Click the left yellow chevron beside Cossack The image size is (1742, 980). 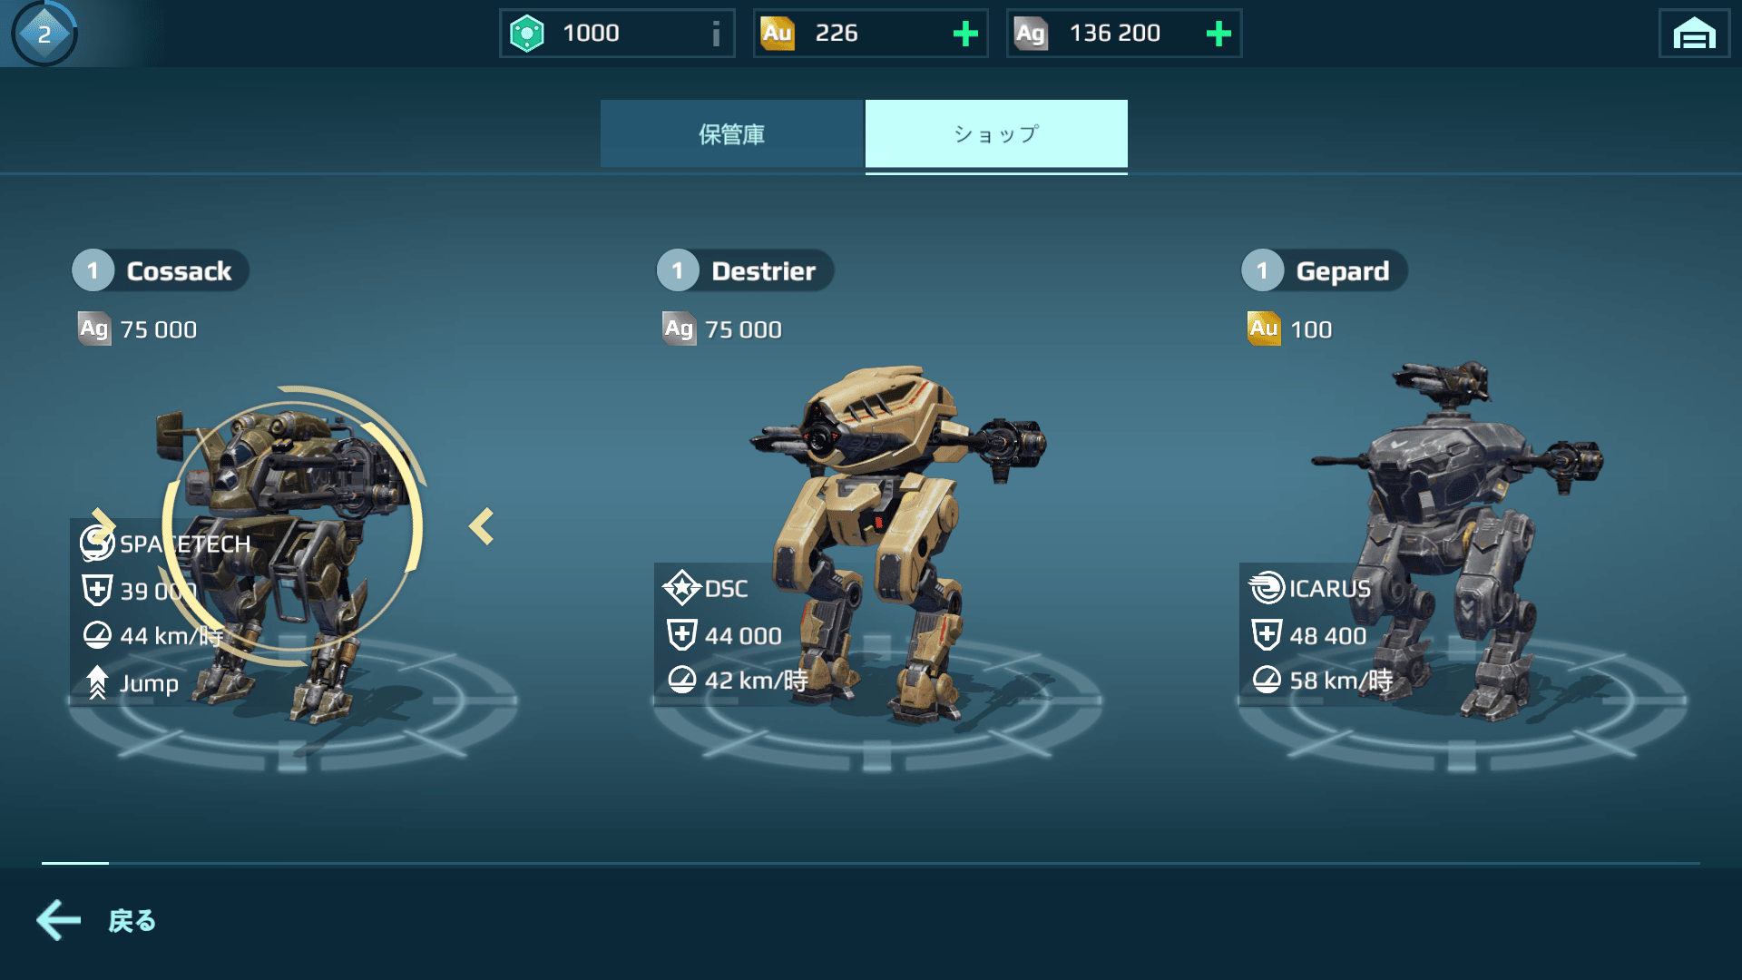pyautogui.click(x=481, y=526)
